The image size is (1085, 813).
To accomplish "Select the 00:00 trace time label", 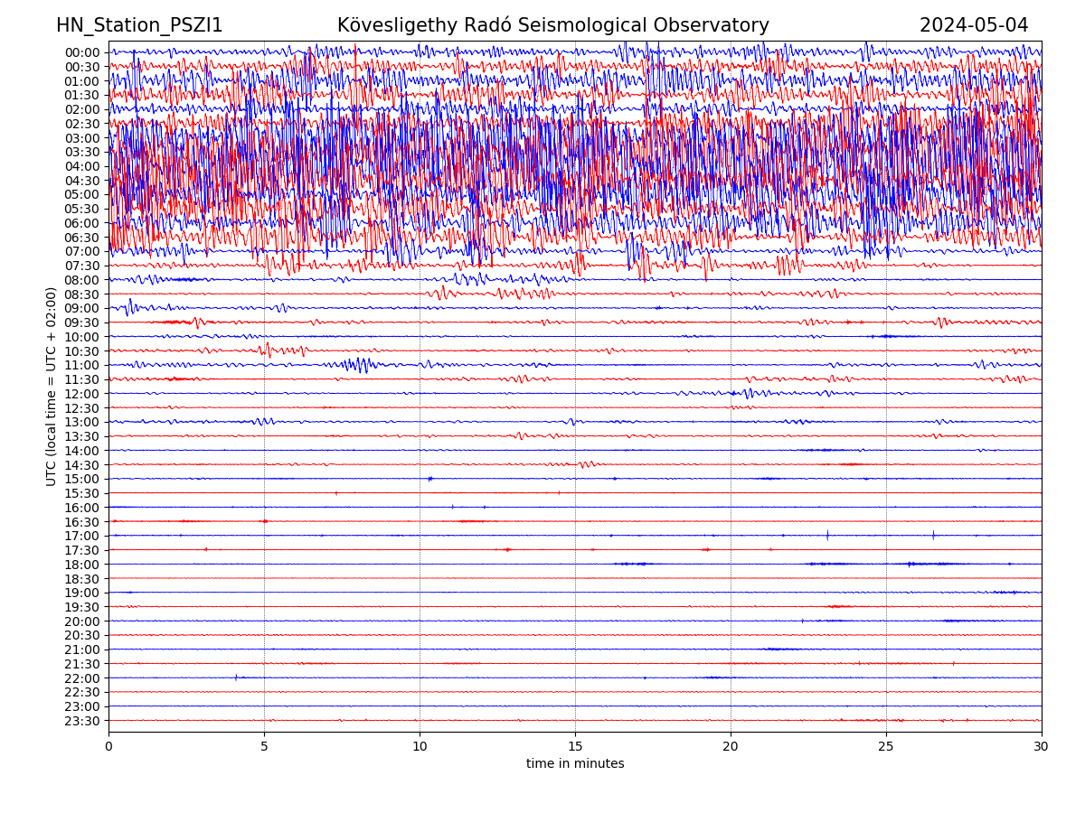I will click(82, 52).
